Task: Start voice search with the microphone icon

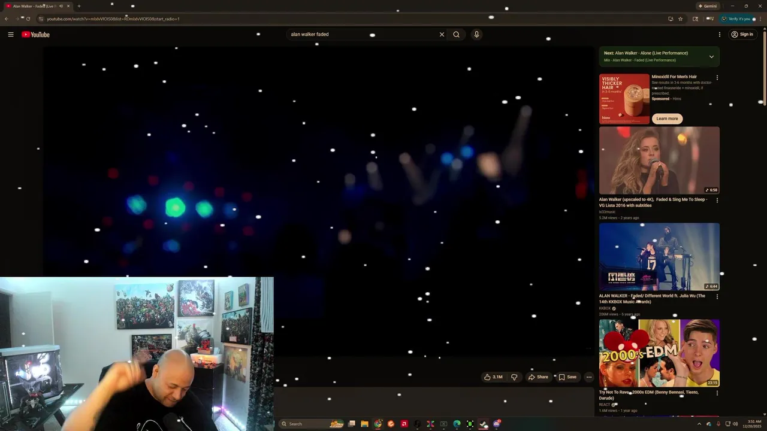Action: pos(476,35)
